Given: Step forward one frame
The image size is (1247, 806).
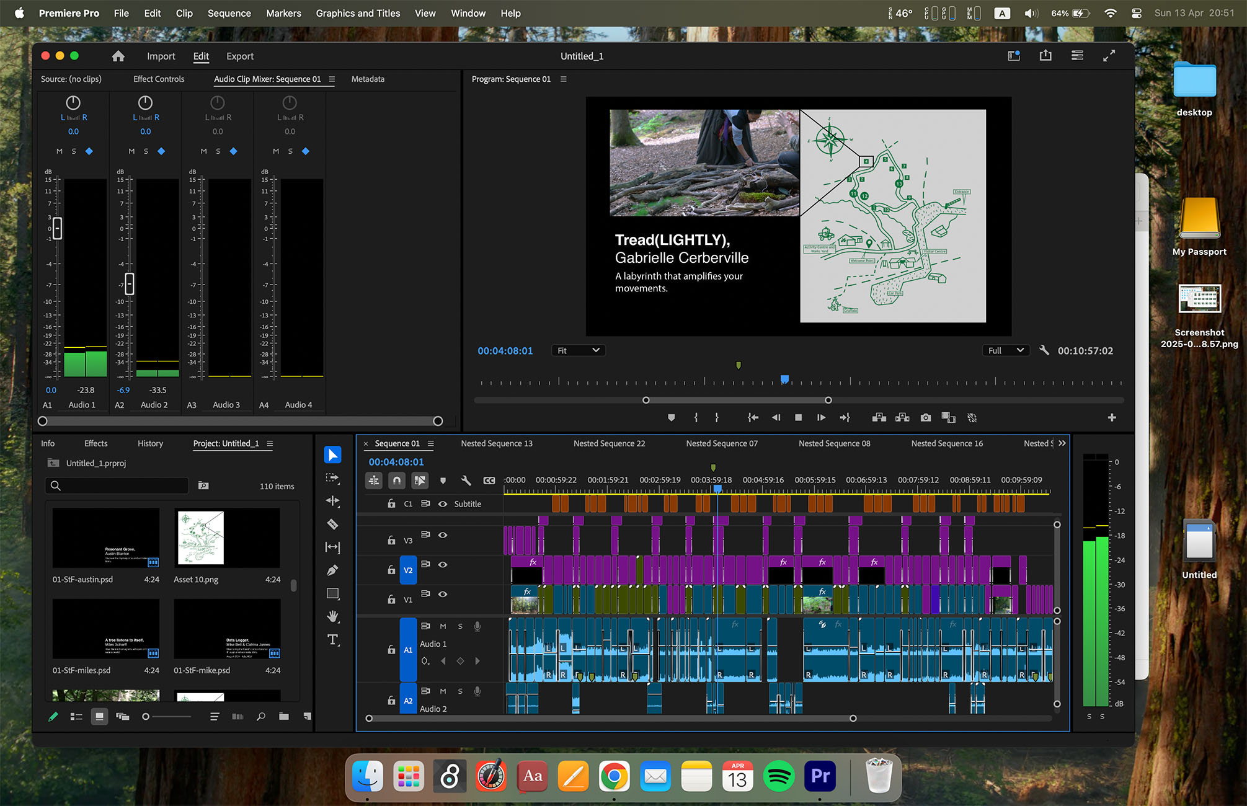Looking at the screenshot, I should [821, 418].
